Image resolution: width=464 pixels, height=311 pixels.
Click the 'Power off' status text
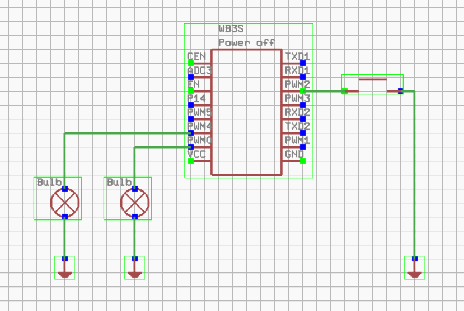[x=246, y=43]
